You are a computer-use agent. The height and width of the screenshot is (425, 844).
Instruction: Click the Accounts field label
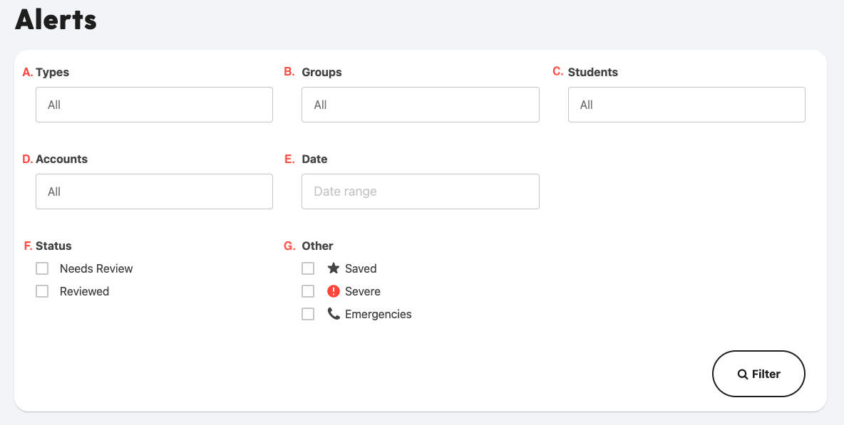(x=61, y=159)
